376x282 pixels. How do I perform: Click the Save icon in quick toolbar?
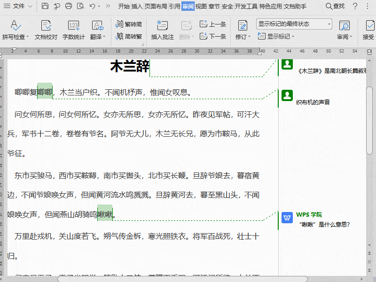tap(45, 6)
